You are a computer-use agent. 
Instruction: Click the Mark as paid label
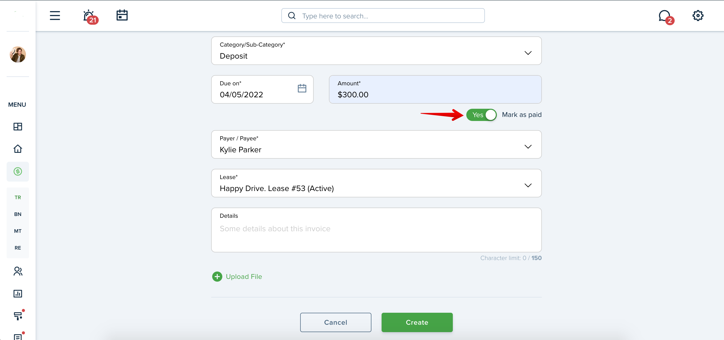tap(522, 115)
